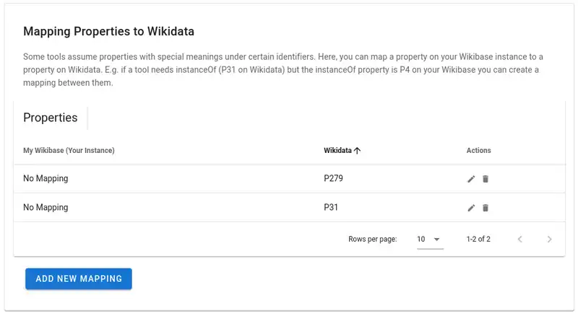Go to the next page of properties
The image size is (578, 316).
[549, 240]
